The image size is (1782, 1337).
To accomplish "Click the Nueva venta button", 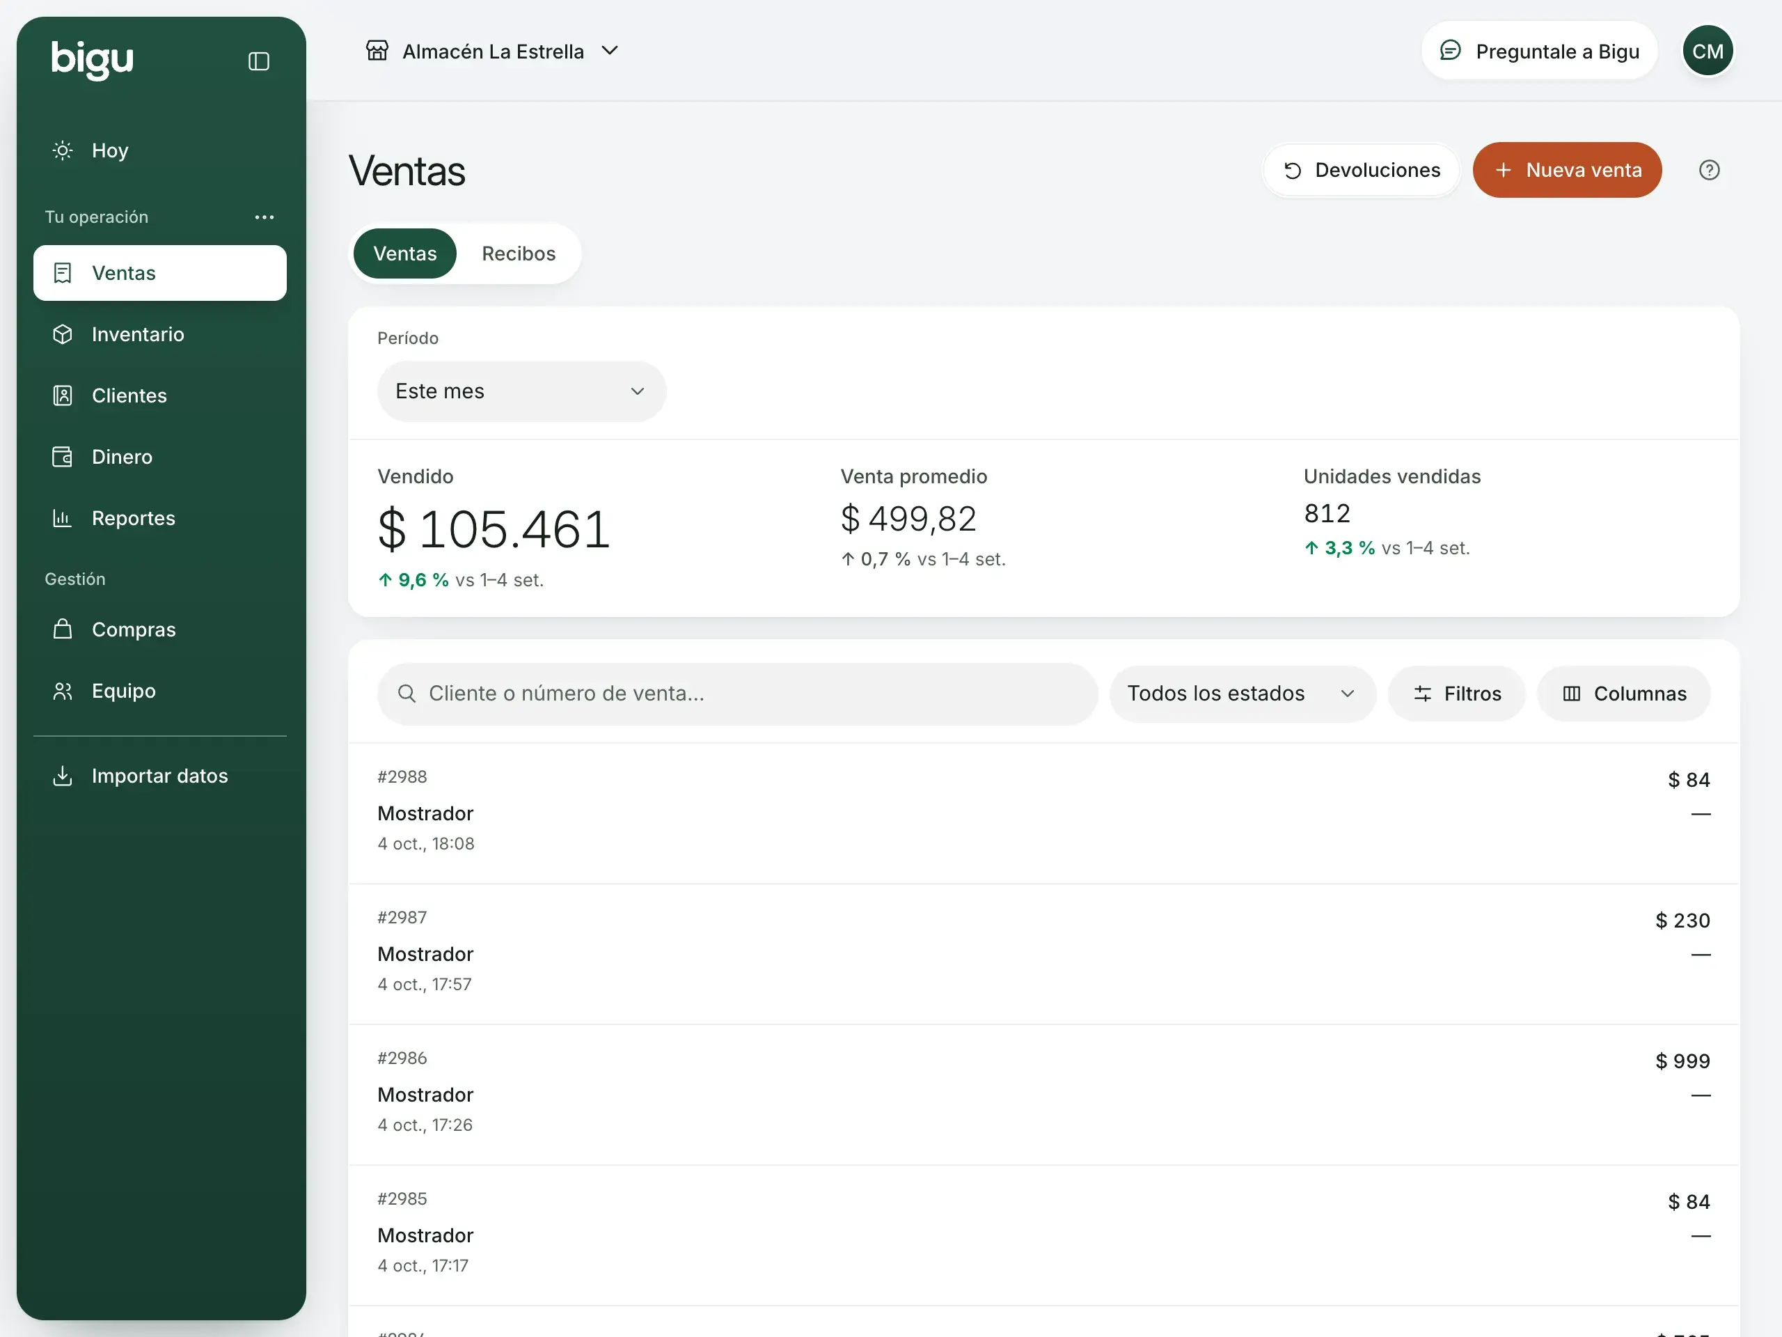I will pyautogui.click(x=1567, y=170).
